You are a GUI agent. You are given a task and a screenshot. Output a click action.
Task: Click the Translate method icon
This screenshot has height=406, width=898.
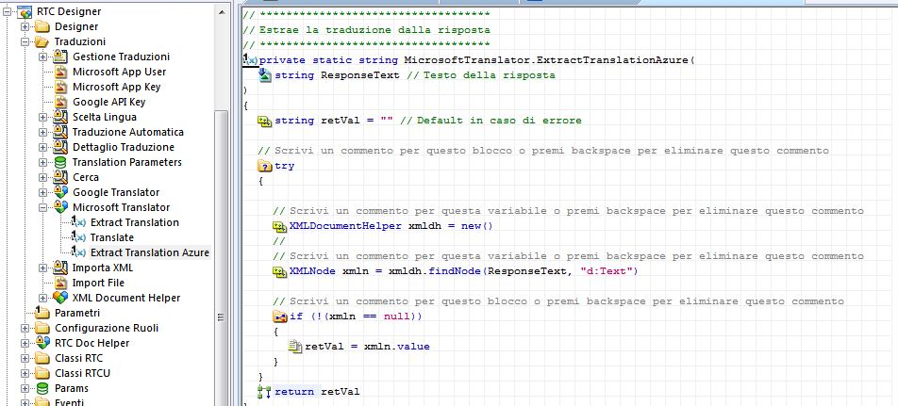[79, 237]
